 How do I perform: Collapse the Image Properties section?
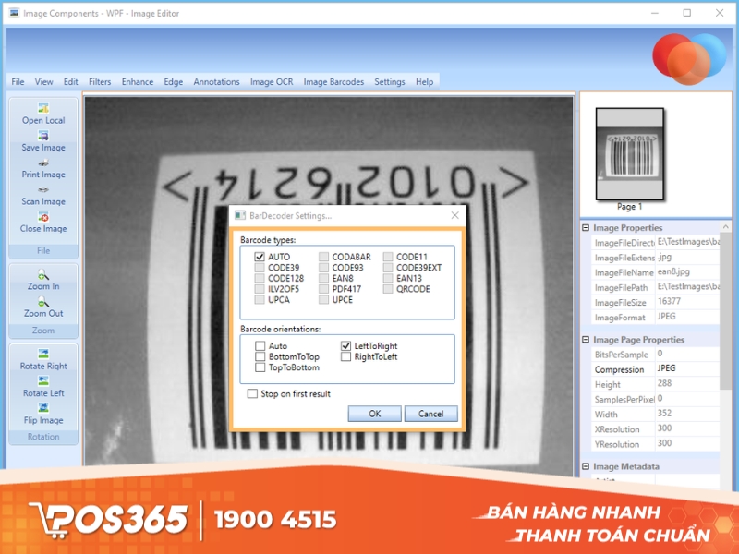[585, 228]
